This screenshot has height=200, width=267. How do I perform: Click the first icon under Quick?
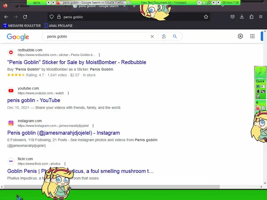(258, 86)
